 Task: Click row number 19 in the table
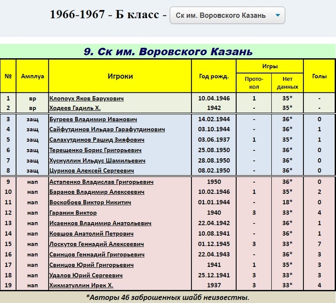pos(8,285)
